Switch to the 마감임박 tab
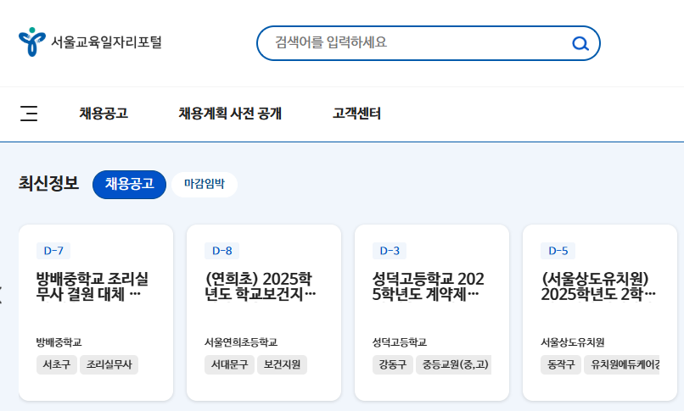Image resolution: width=684 pixels, height=411 pixels. click(x=205, y=185)
